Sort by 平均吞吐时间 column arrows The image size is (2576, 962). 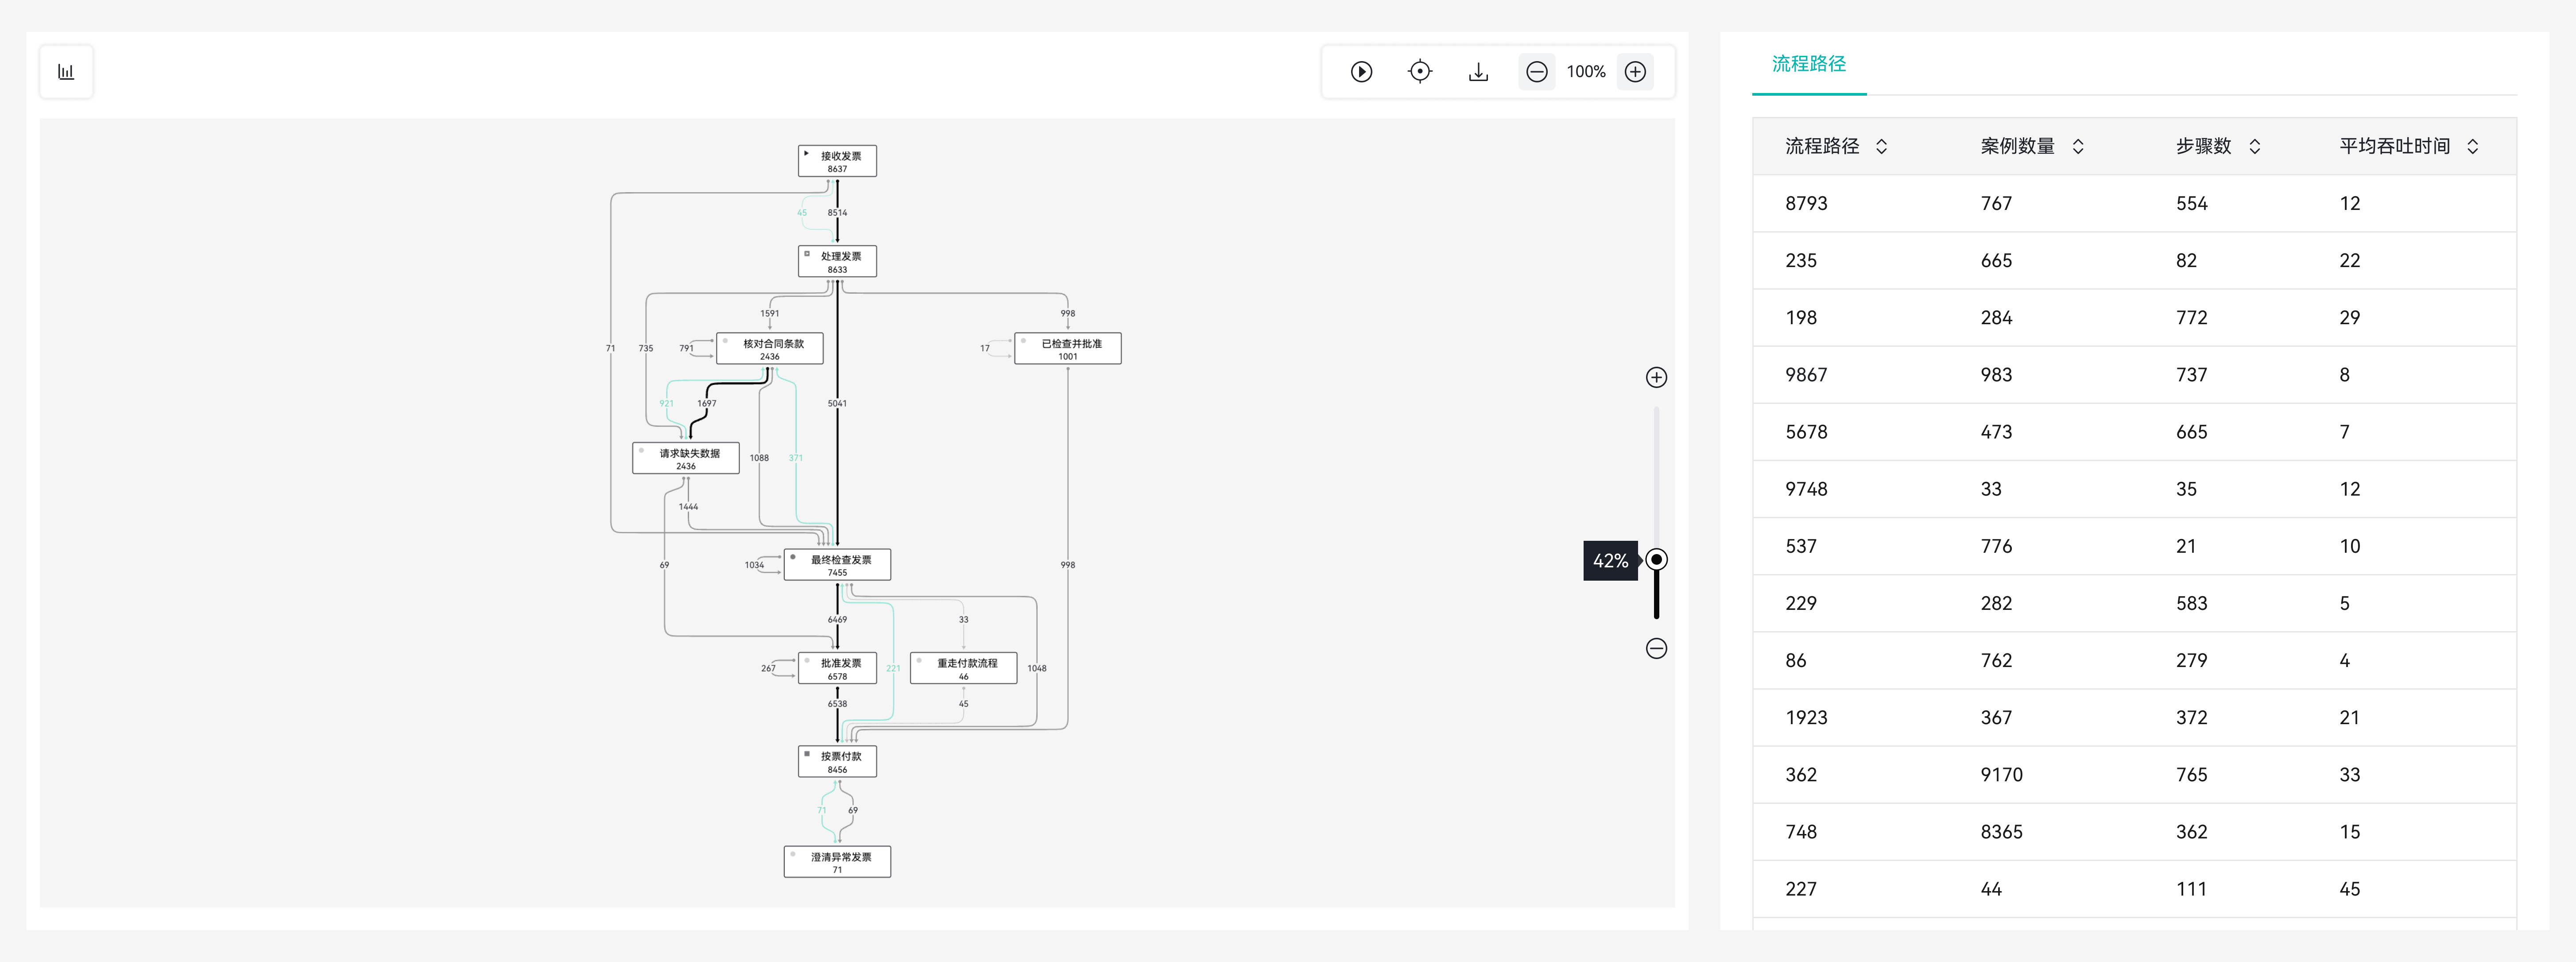point(2472,147)
